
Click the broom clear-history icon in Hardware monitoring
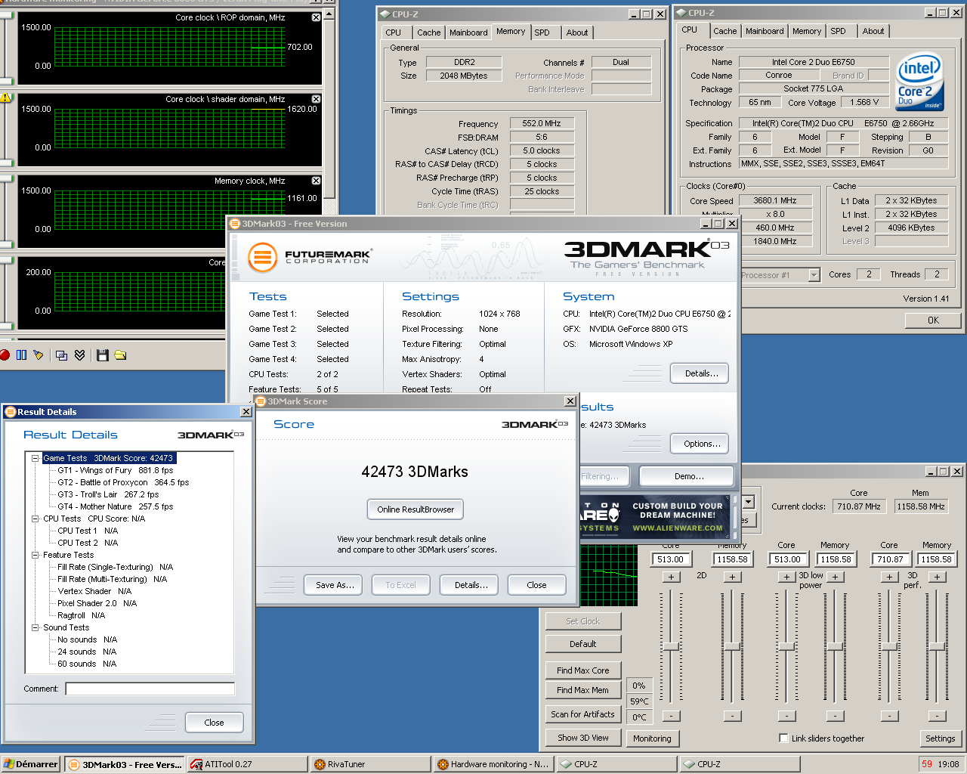click(x=39, y=355)
